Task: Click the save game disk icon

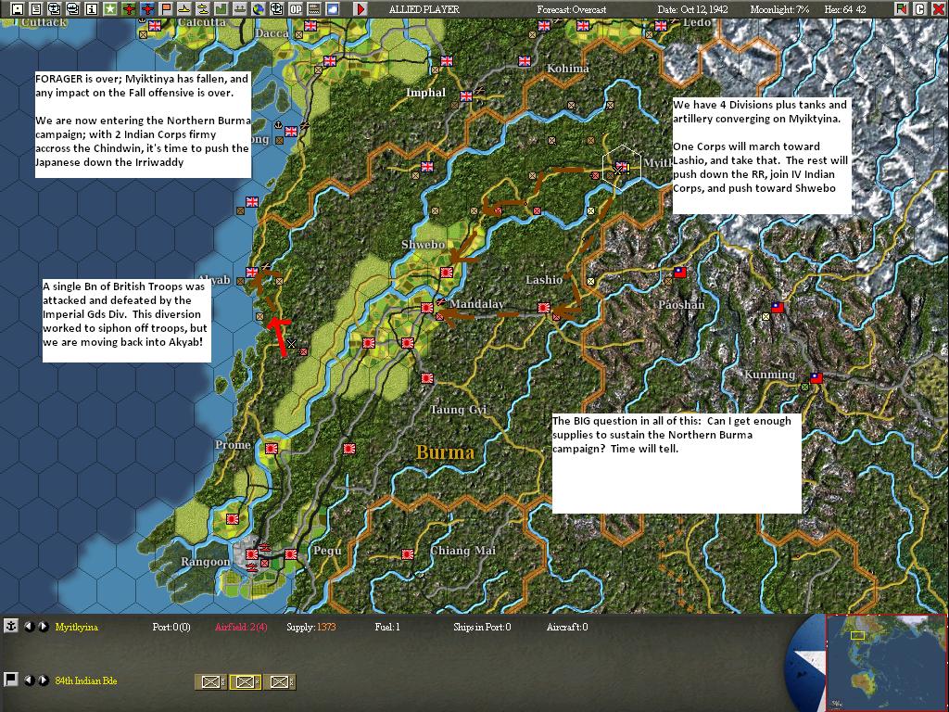Action: pos(18,8)
